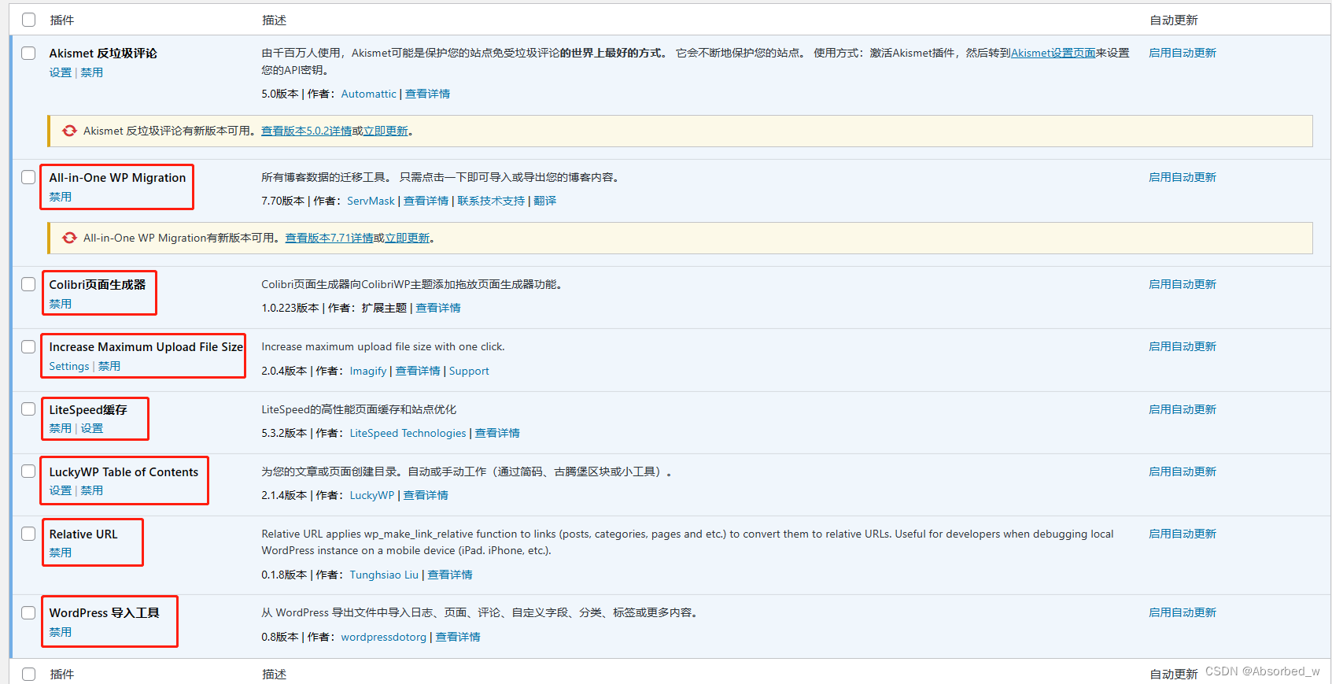The height and width of the screenshot is (684, 1332).
Task: Open LiteSpeed Technologies author link
Action: click(408, 433)
